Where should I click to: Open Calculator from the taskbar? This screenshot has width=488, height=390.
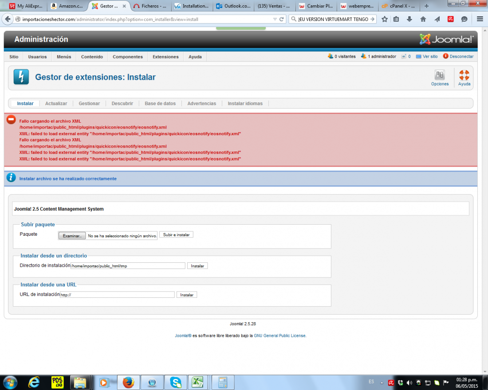[223, 382]
